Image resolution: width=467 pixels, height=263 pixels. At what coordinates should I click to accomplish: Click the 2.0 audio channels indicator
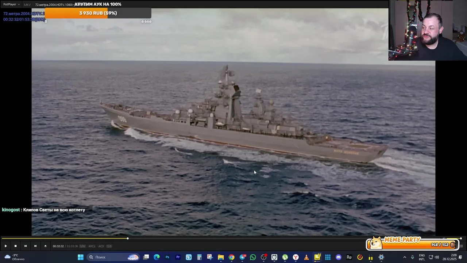pos(109,246)
